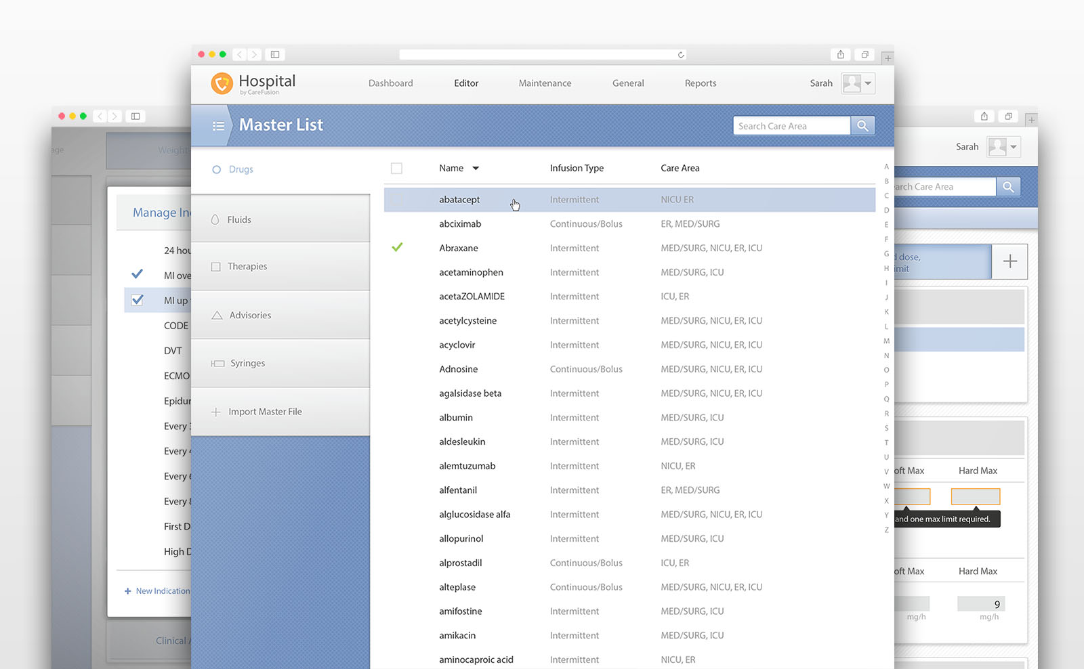The image size is (1084, 669).
Task: Uncheck the MI checkbox in the left window
Action: (x=138, y=300)
